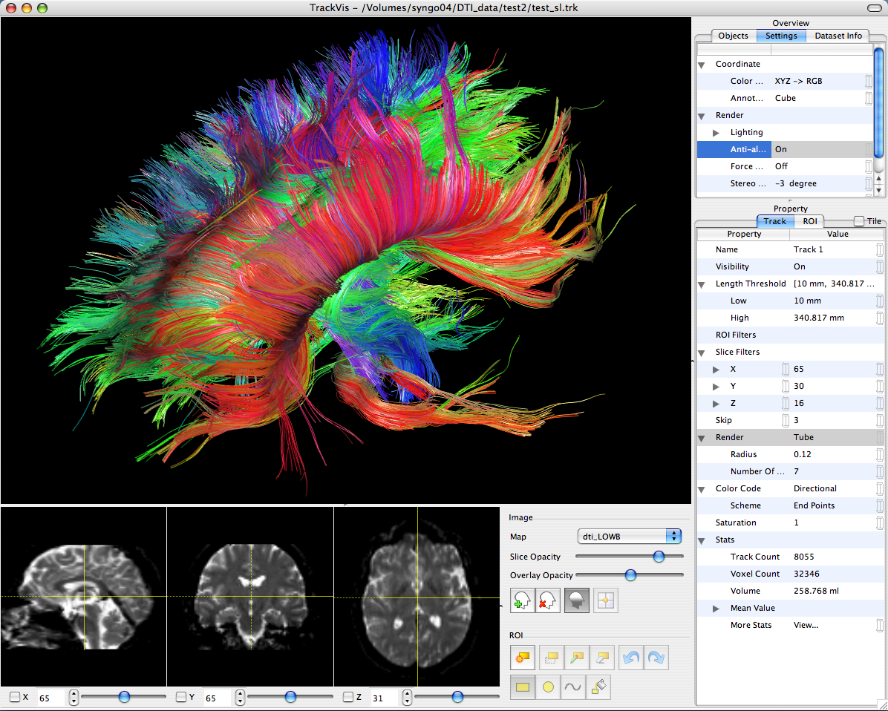
Task: Choose the circle ROI shape tool
Action: 548,687
